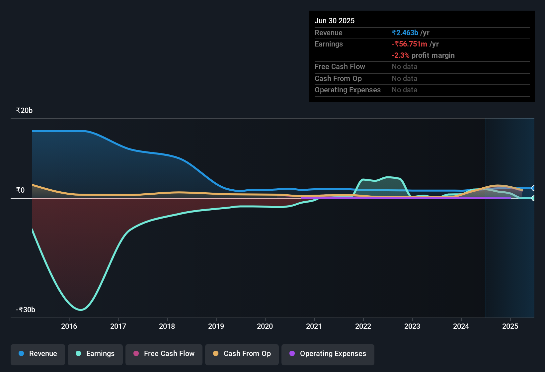Click the 2023 x-axis label
The image size is (545, 372).
pos(412,326)
